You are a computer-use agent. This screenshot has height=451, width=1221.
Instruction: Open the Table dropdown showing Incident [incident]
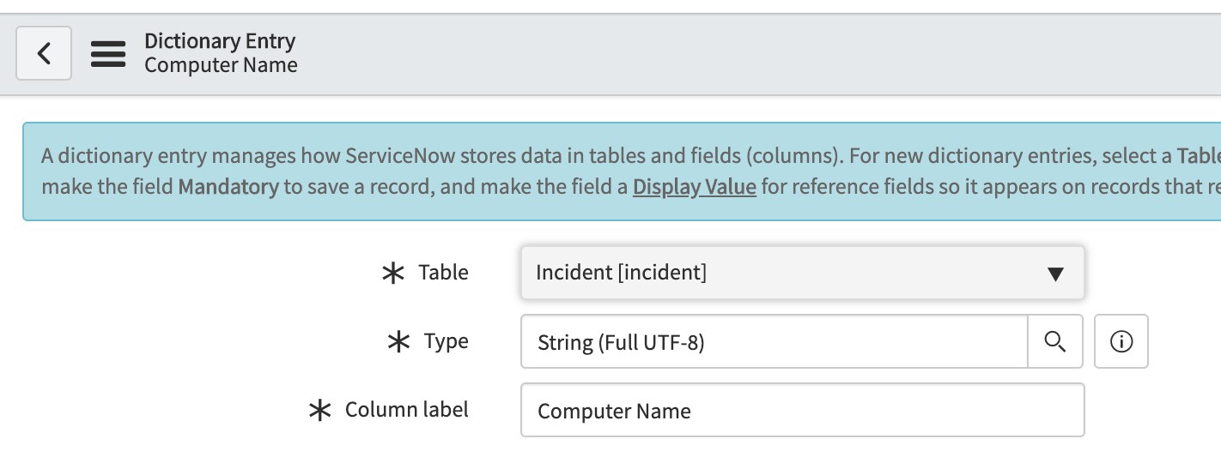pos(773,274)
